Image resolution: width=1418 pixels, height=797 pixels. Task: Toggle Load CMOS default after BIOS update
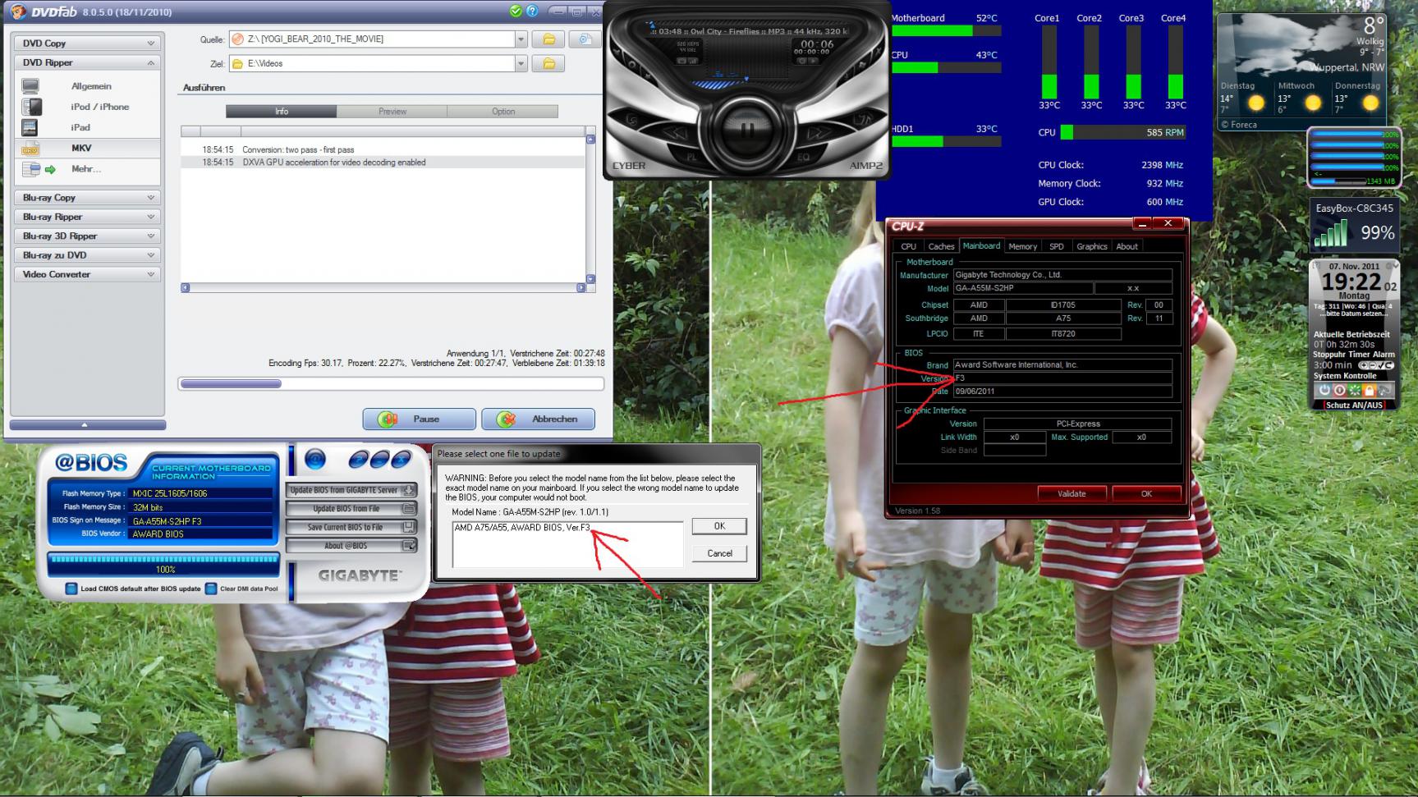(71, 589)
